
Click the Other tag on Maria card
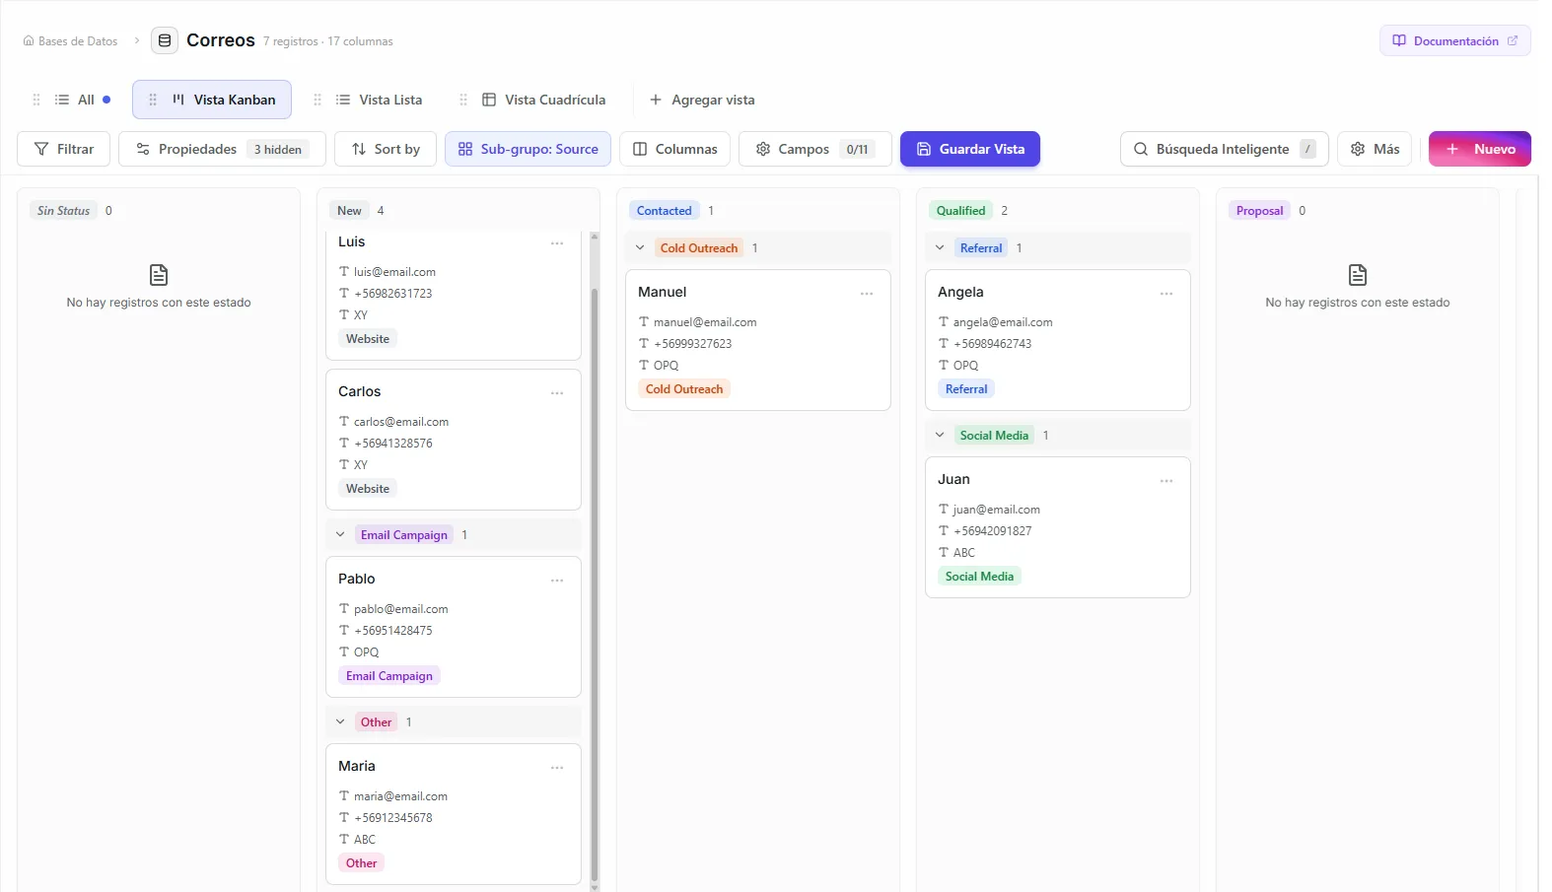click(361, 862)
